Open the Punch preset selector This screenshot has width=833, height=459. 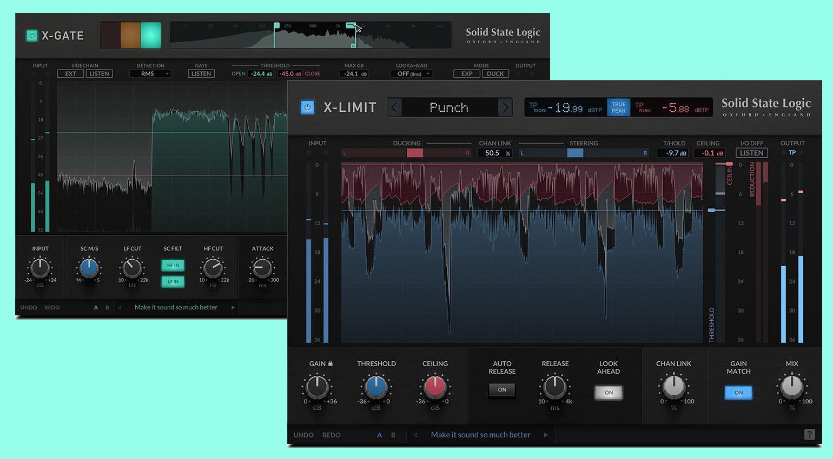[x=449, y=107]
